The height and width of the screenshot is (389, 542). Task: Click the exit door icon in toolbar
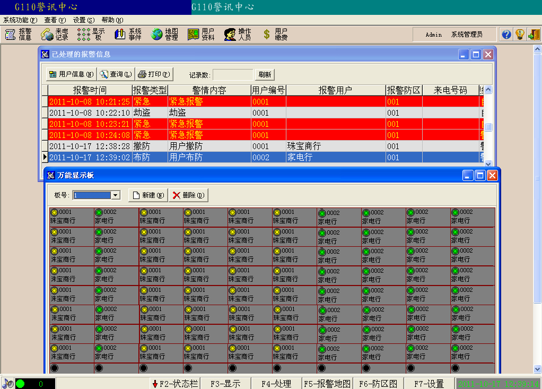coord(534,34)
